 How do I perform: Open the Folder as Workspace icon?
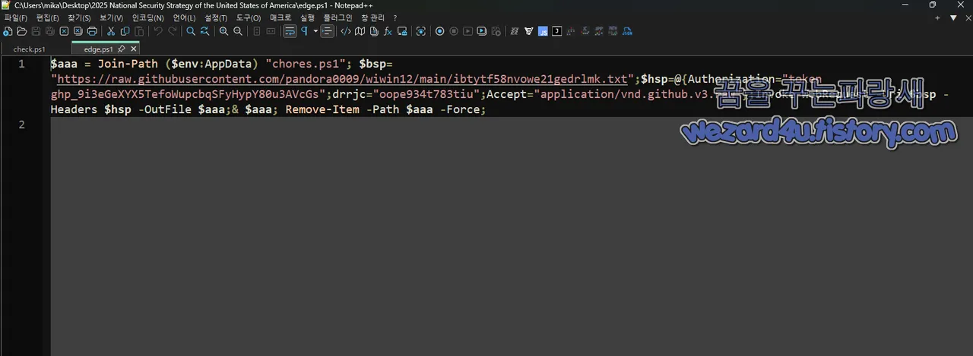[x=402, y=31]
